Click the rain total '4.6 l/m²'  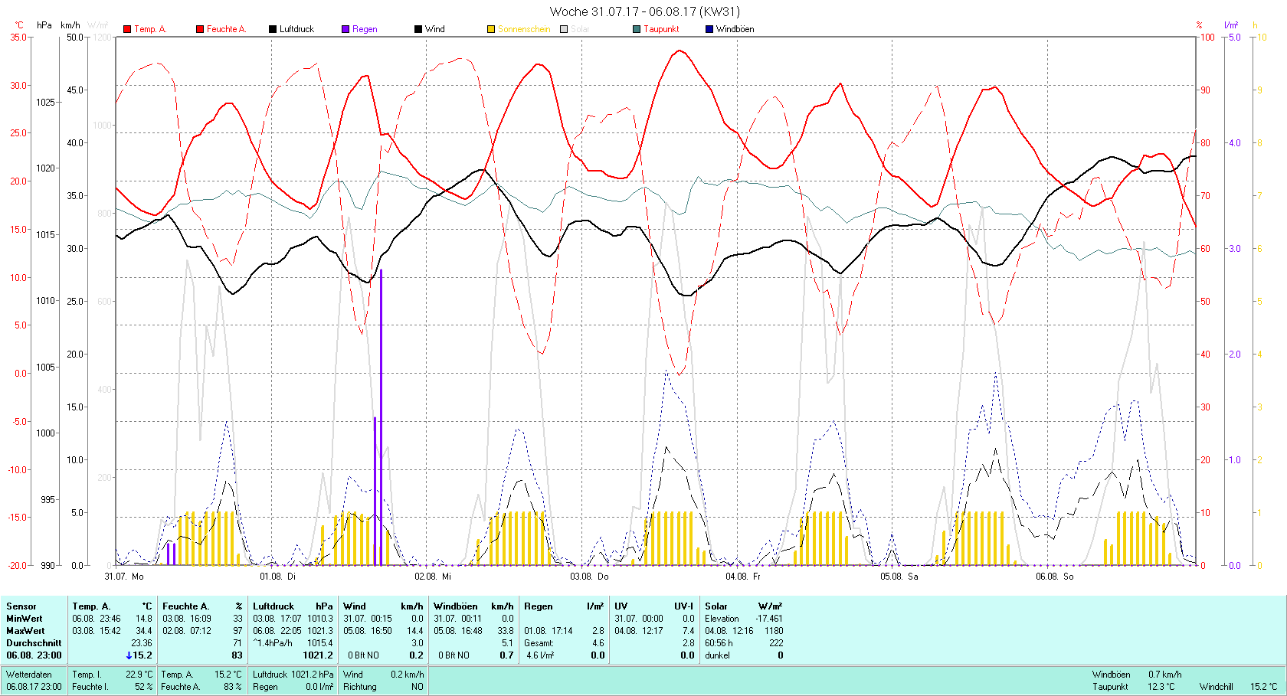click(x=540, y=655)
